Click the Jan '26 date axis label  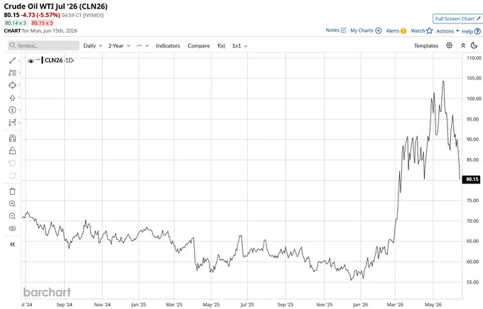click(x=360, y=305)
